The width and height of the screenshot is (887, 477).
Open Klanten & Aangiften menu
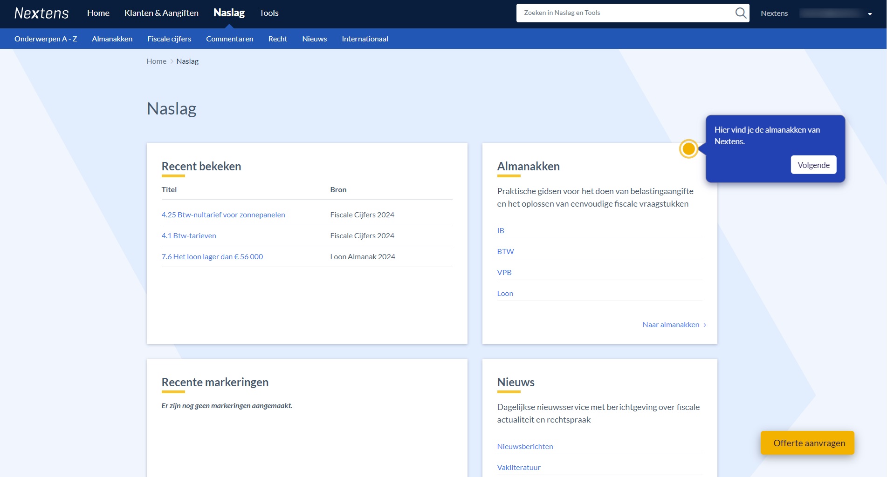tap(161, 13)
